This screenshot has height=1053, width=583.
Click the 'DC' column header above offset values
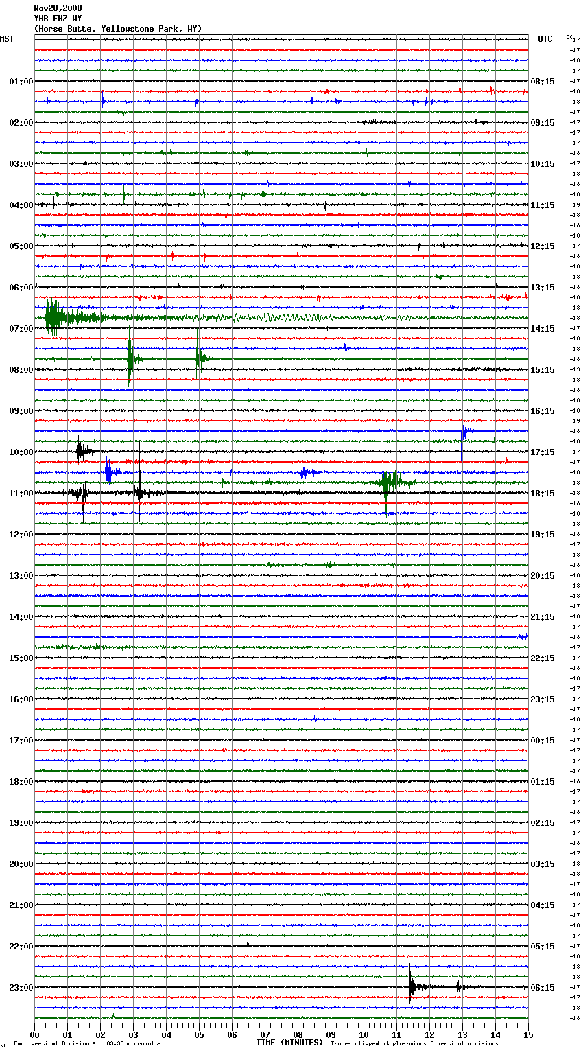point(569,37)
